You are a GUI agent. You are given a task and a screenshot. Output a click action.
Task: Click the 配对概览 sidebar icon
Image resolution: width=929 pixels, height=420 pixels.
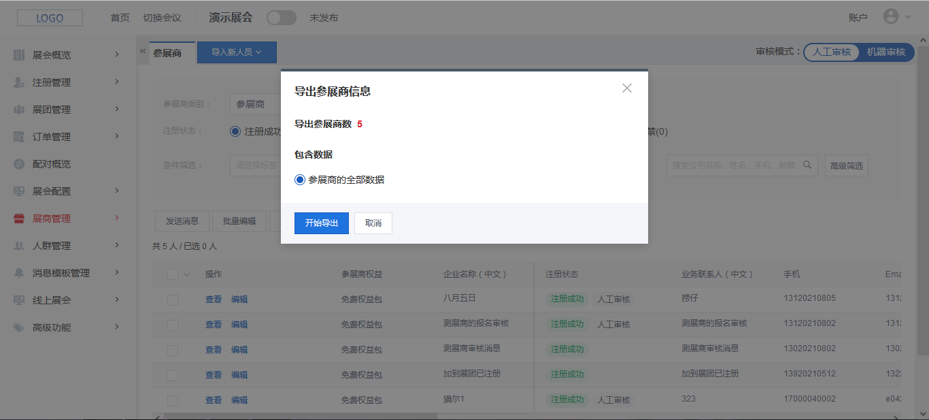tap(19, 164)
